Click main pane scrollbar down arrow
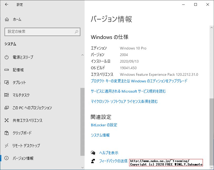Image resolution: width=214 pixels, height=170 pixels. 212,168
